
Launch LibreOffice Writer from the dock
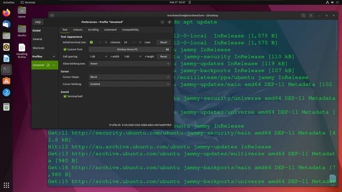tap(6, 58)
